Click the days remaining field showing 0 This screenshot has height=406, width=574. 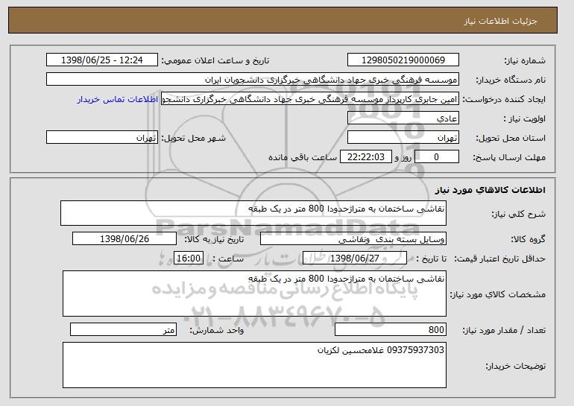436,157
